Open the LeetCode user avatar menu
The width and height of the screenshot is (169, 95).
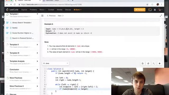160,10
